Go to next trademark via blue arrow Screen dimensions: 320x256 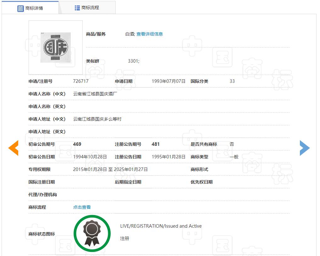click(x=305, y=148)
